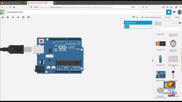The height and width of the screenshot is (102, 182).
Task: Show site security shield info
Action: (x=32, y=7)
